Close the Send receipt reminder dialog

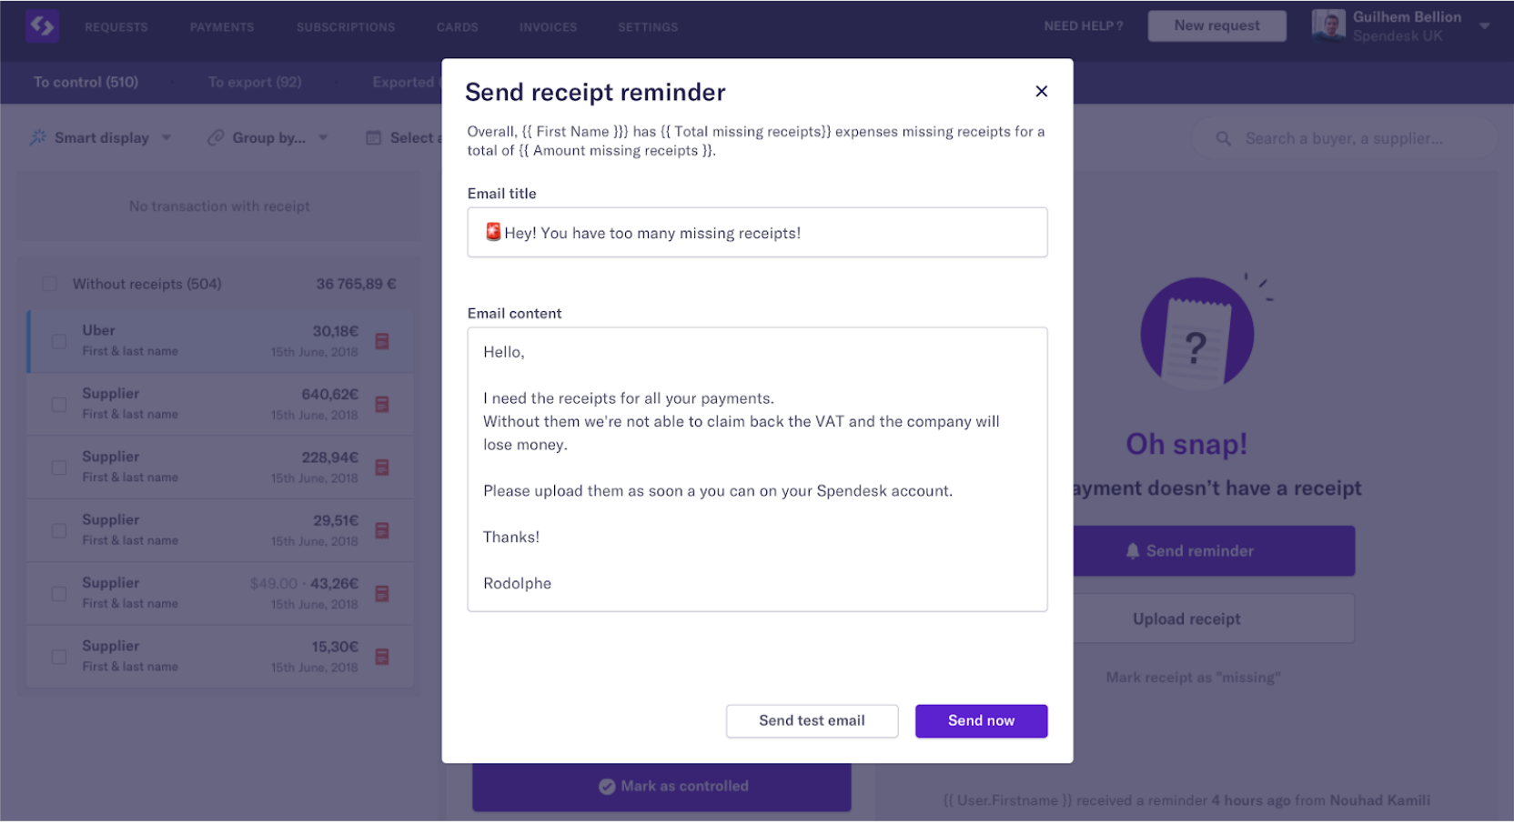1042,91
